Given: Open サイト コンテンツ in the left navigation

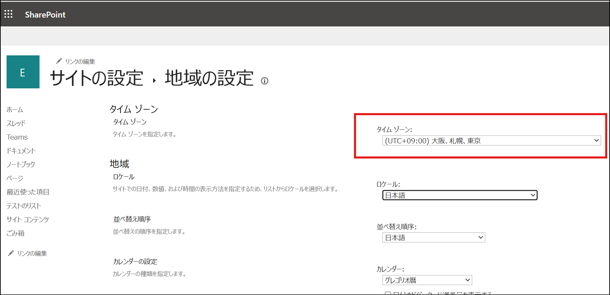Looking at the screenshot, I should [x=27, y=219].
